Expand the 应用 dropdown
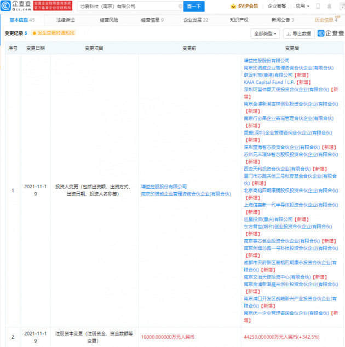345x347 pixels. [302, 6]
